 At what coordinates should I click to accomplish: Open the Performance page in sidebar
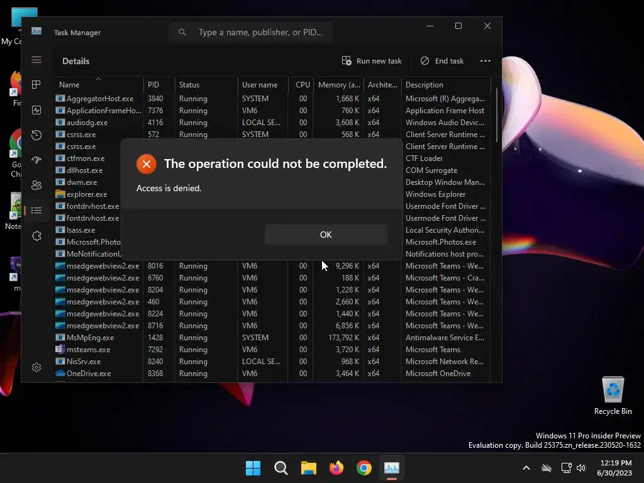coord(36,110)
